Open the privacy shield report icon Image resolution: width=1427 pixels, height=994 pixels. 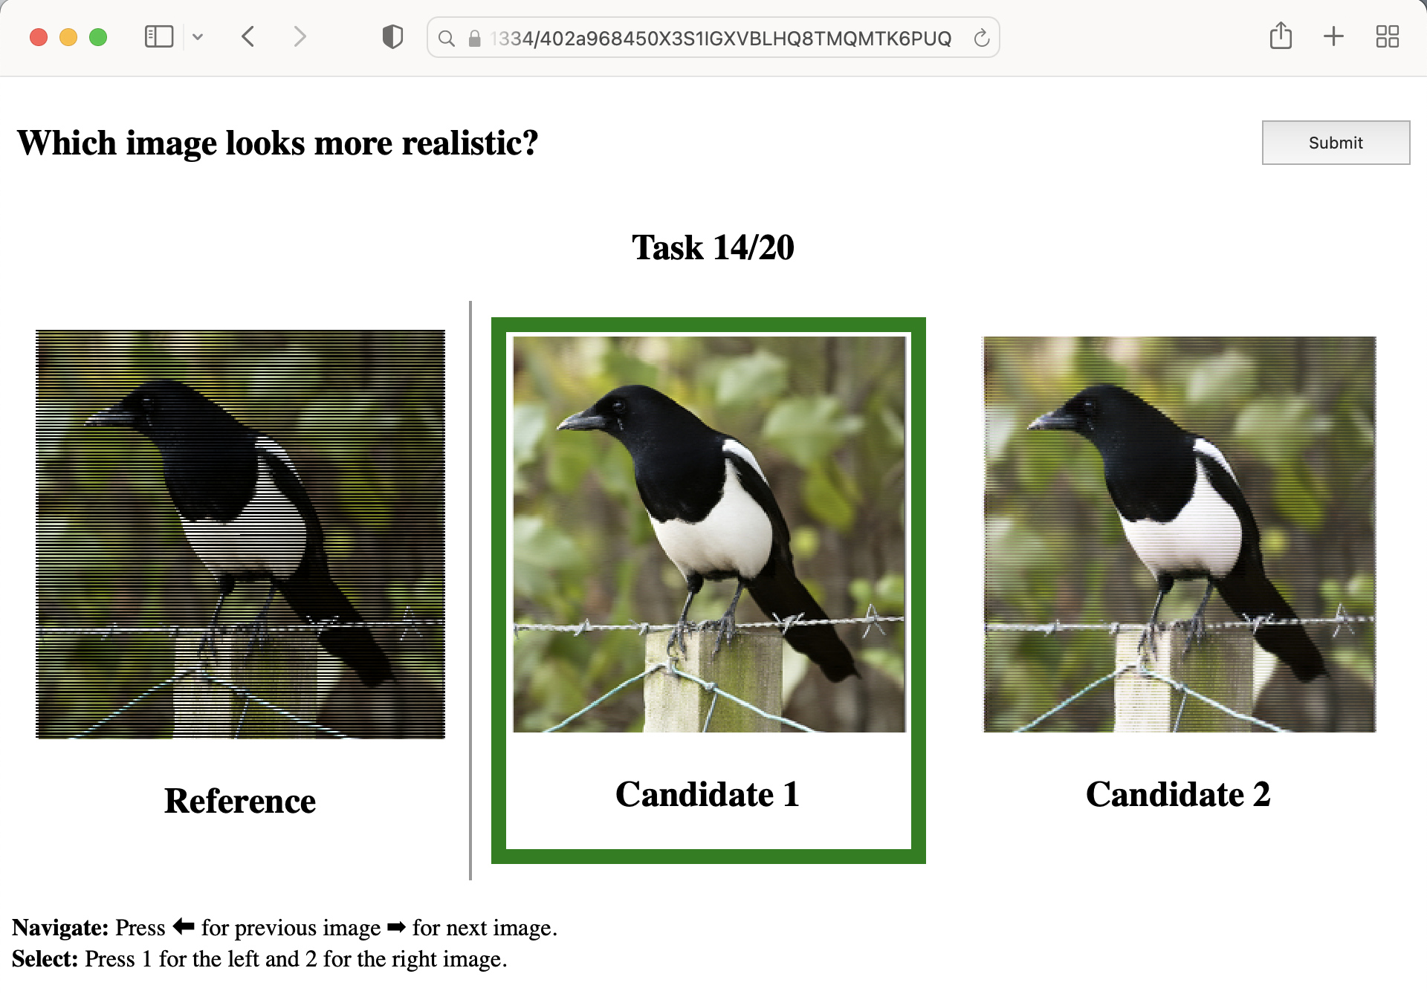click(x=392, y=36)
